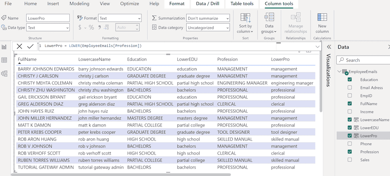Screen dimensions: 390x176
Task: Sort table by FullName column header
Action: [27, 59]
